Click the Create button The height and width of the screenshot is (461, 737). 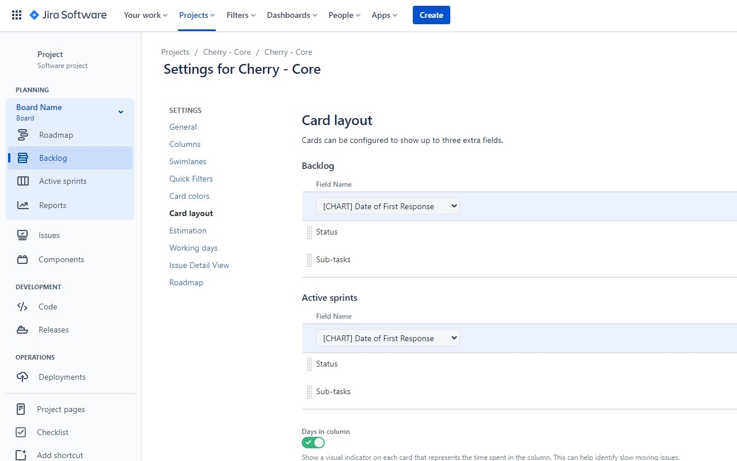431,15
